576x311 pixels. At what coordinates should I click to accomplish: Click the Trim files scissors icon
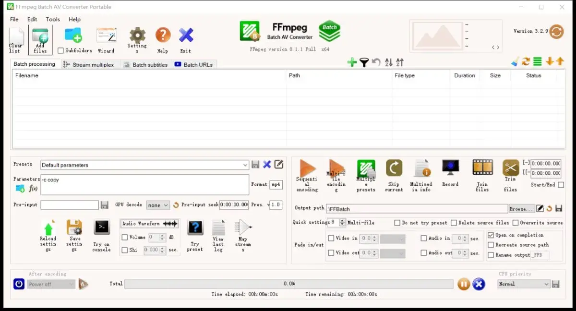pyautogui.click(x=511, y=168)
